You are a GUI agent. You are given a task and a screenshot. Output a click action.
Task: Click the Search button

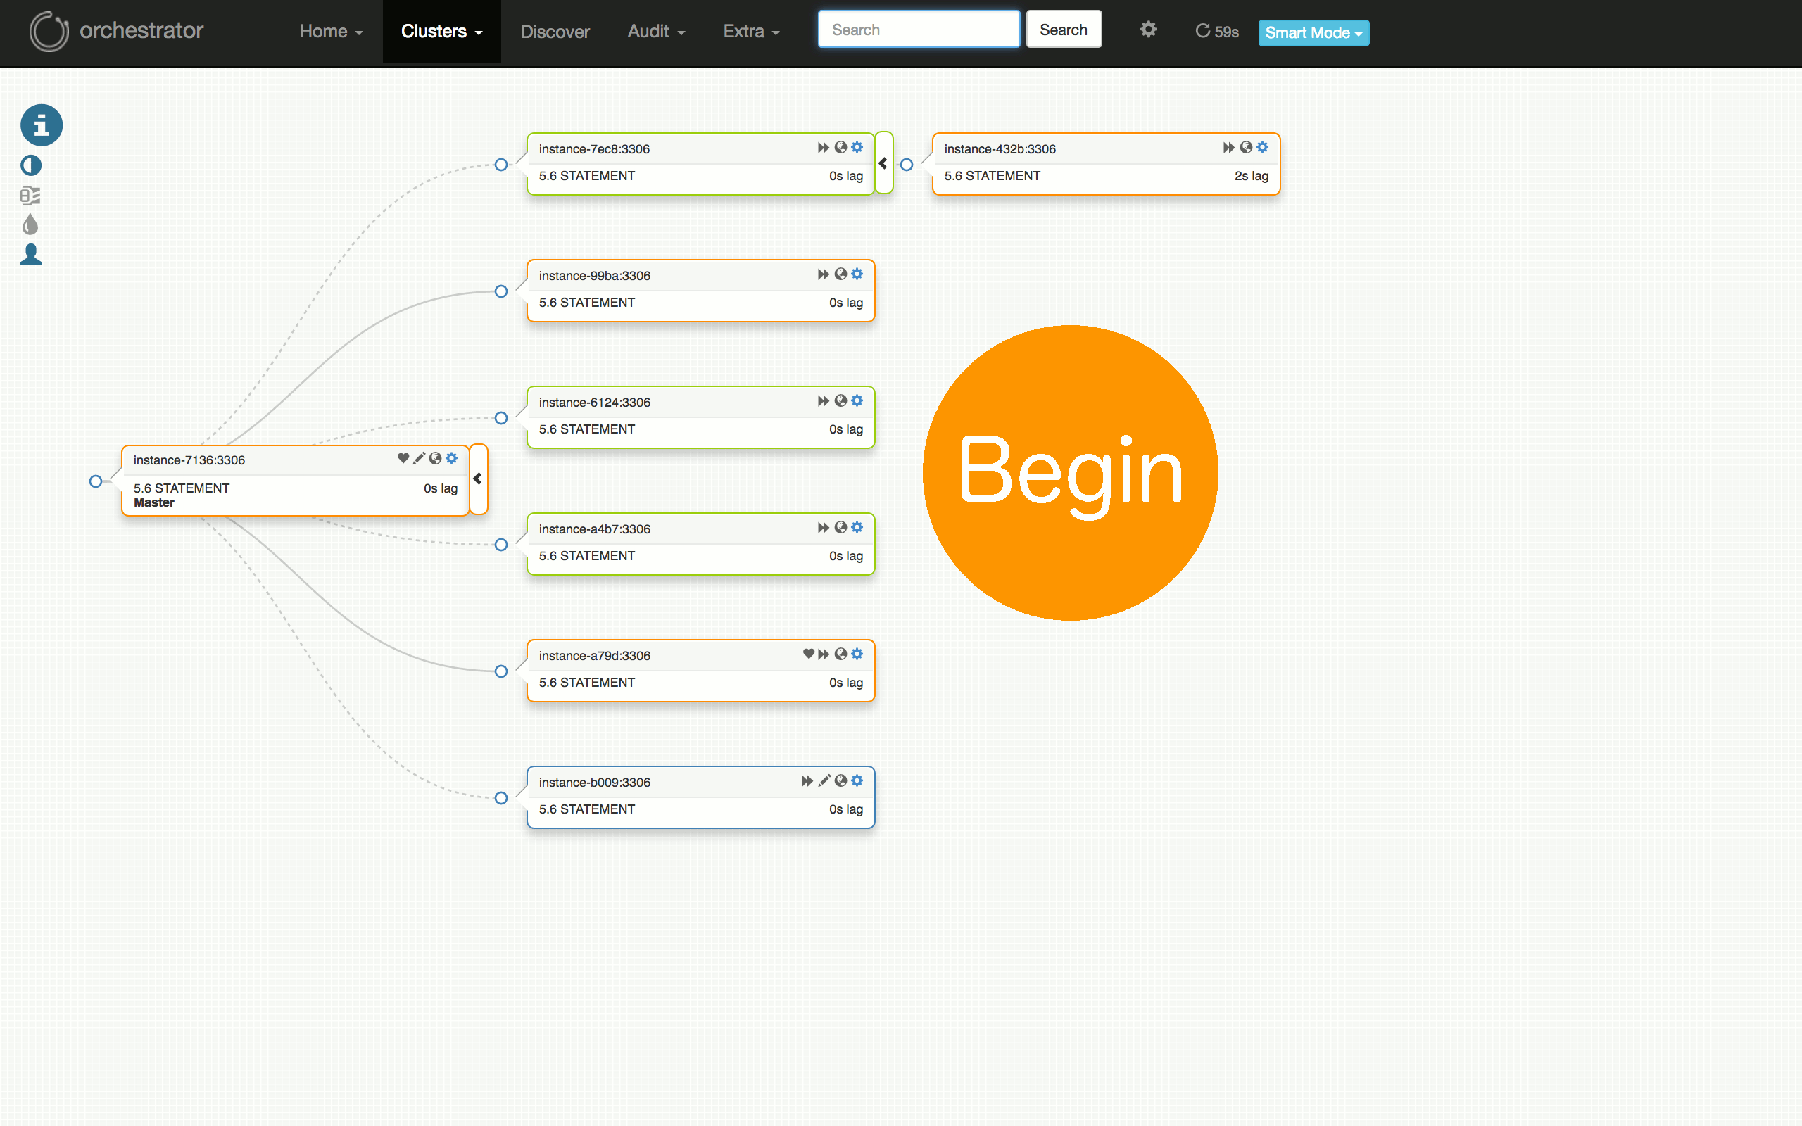(x=1064, y=29)
